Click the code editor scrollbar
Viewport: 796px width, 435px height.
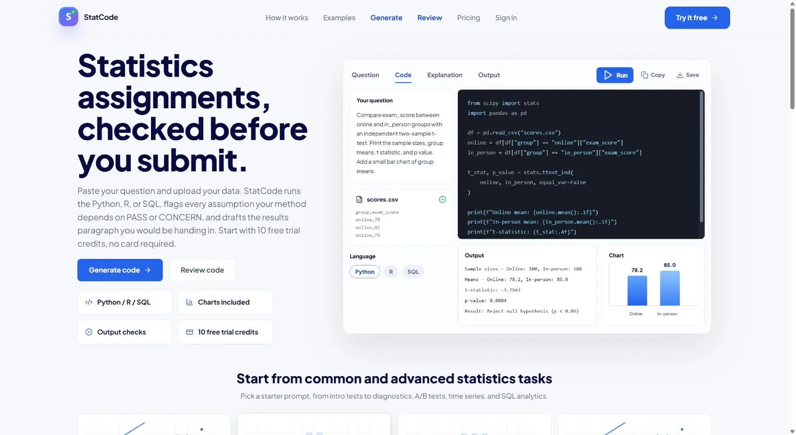pyautogui.click(x=701, y=156)
